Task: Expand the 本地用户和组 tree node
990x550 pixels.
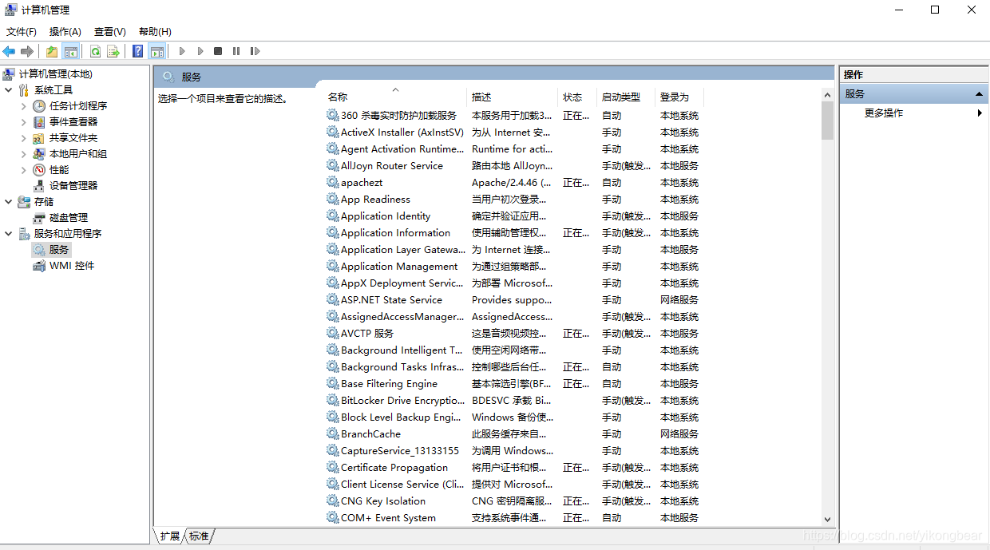Action: coord(23,154)
